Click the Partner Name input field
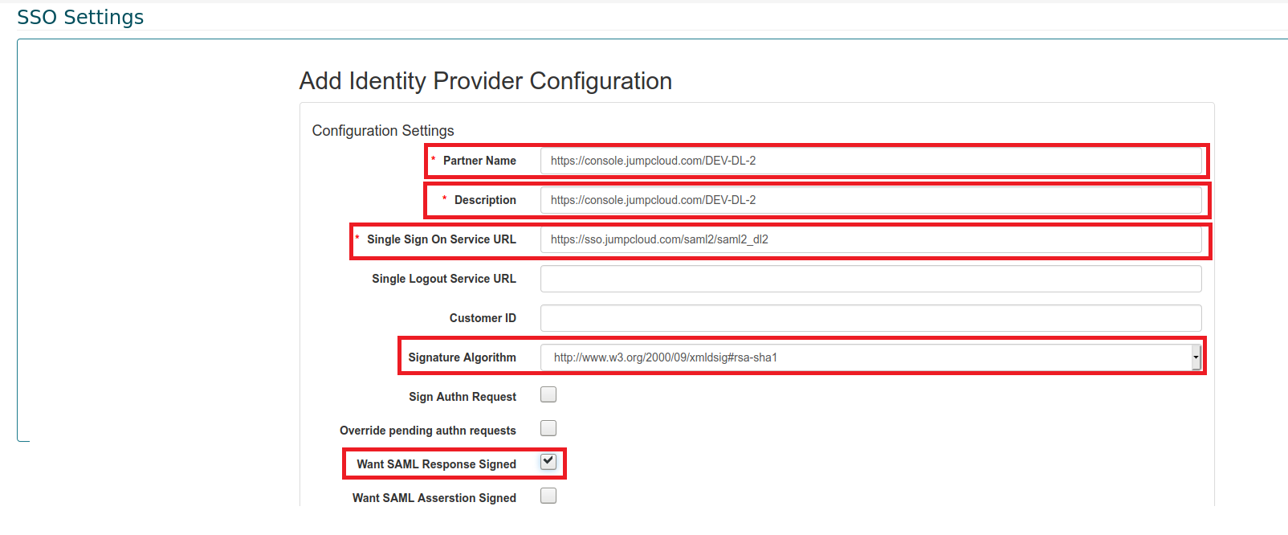Image resolution: width=1288 pixels, height=535 pixels. pyautogui.click(x=870, y=161)
